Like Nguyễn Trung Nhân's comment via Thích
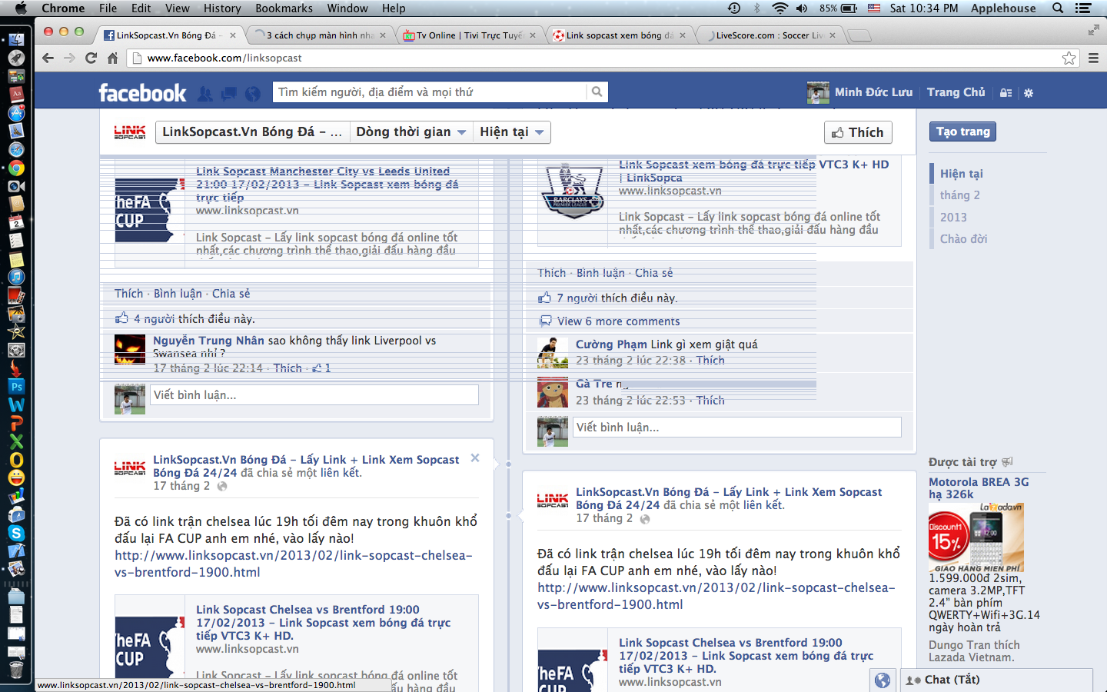 (288, 368)
